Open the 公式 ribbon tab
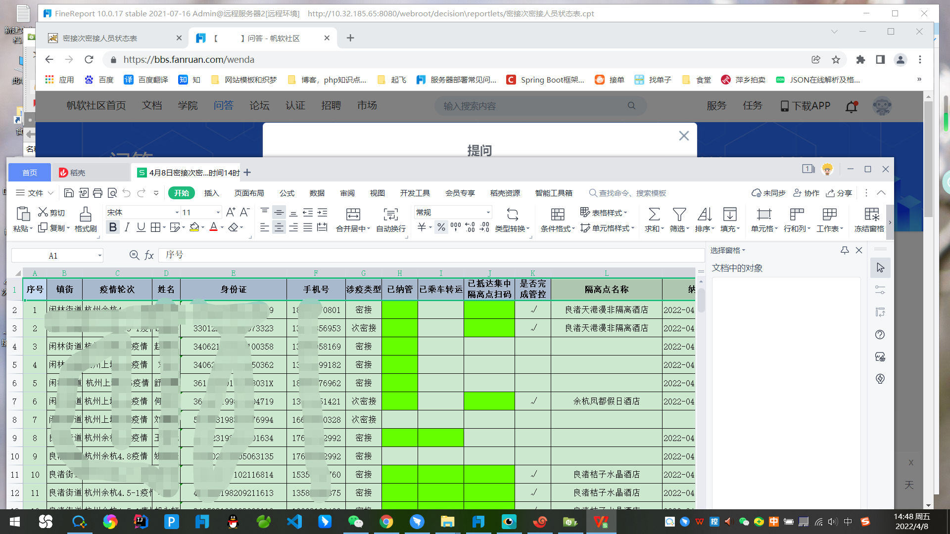Screen dimensions: 950x534 point(286,193)
